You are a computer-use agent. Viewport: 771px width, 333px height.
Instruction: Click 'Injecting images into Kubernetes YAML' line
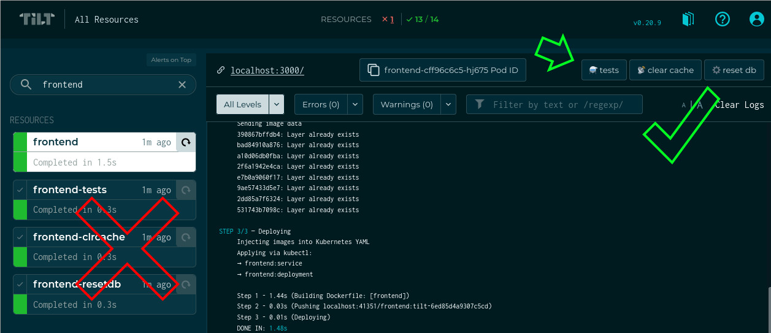pos(303,242)
